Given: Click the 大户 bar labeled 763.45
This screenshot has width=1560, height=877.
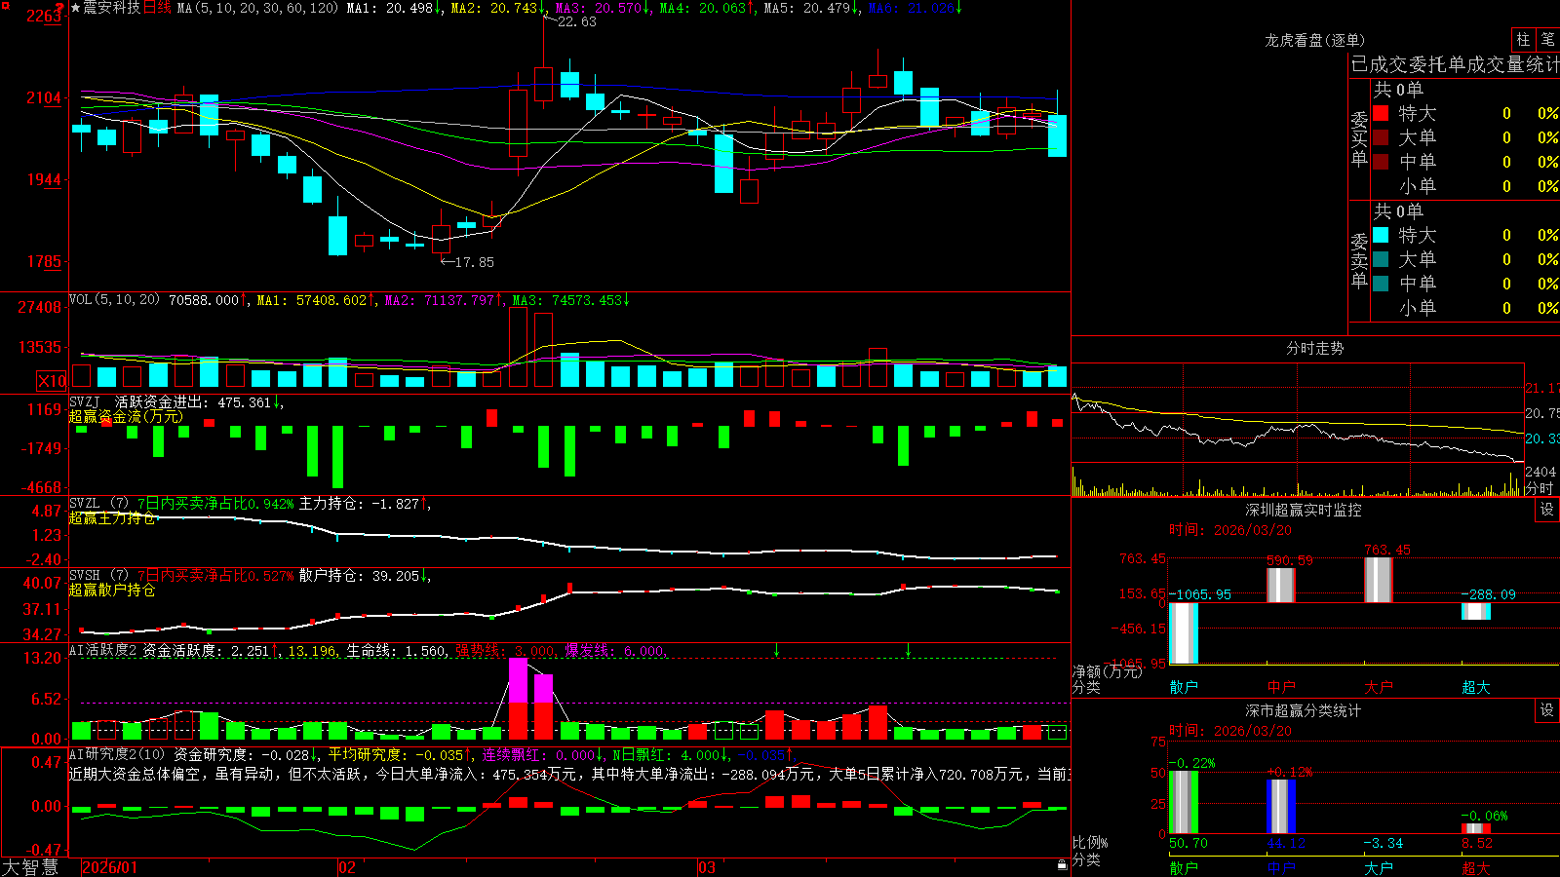Looking at the screenshot, I should click(1379, 580).
